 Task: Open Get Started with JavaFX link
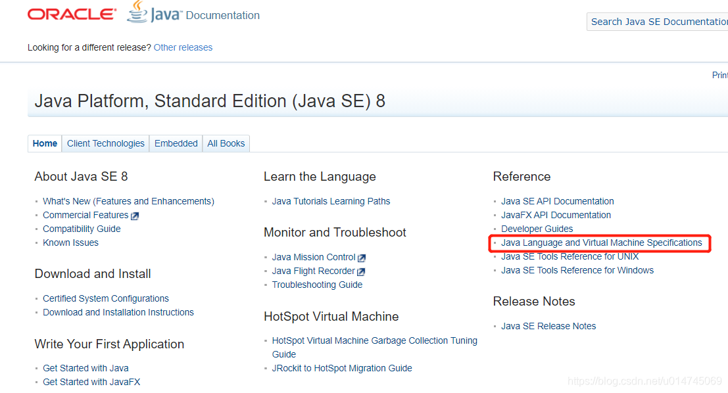point(91,382)
